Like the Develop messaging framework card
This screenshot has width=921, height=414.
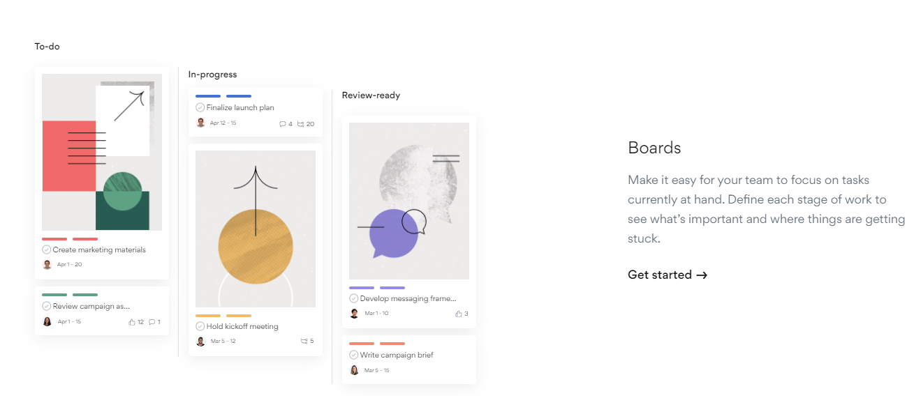pos(459,314)
